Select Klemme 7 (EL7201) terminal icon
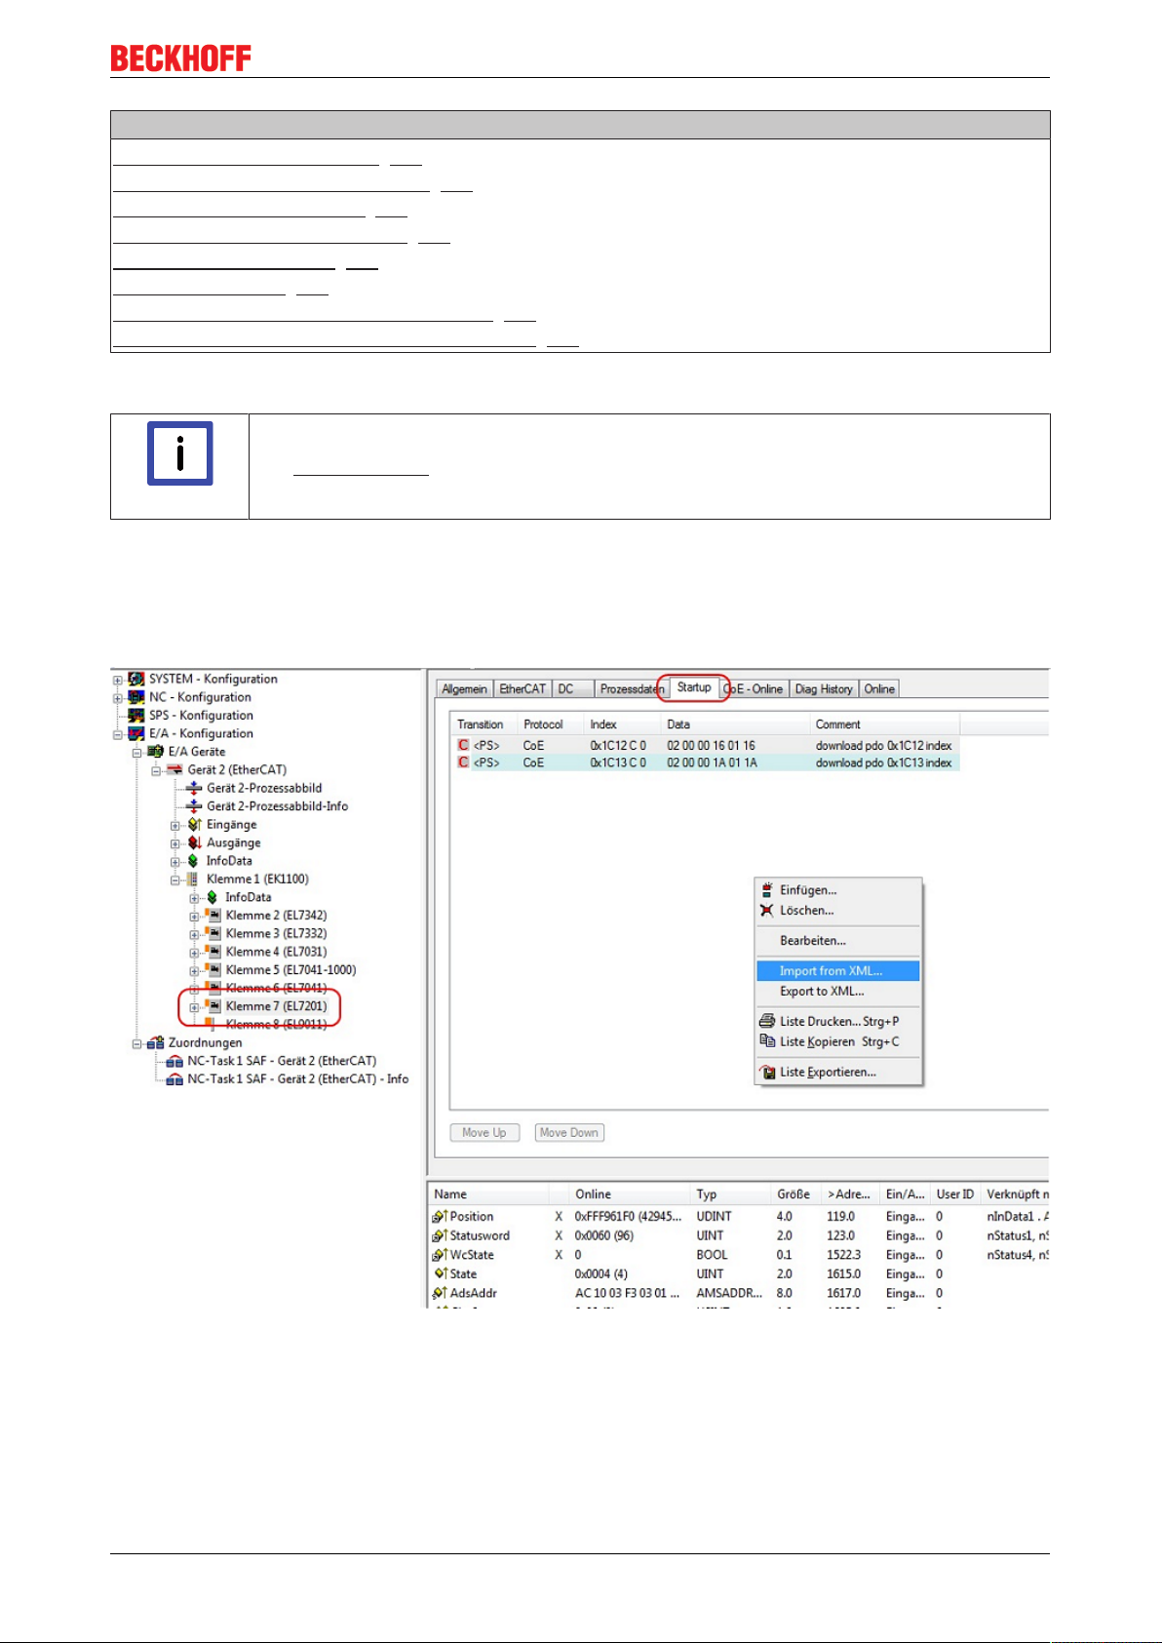1162x1643 pixels. click(213, 1005)
